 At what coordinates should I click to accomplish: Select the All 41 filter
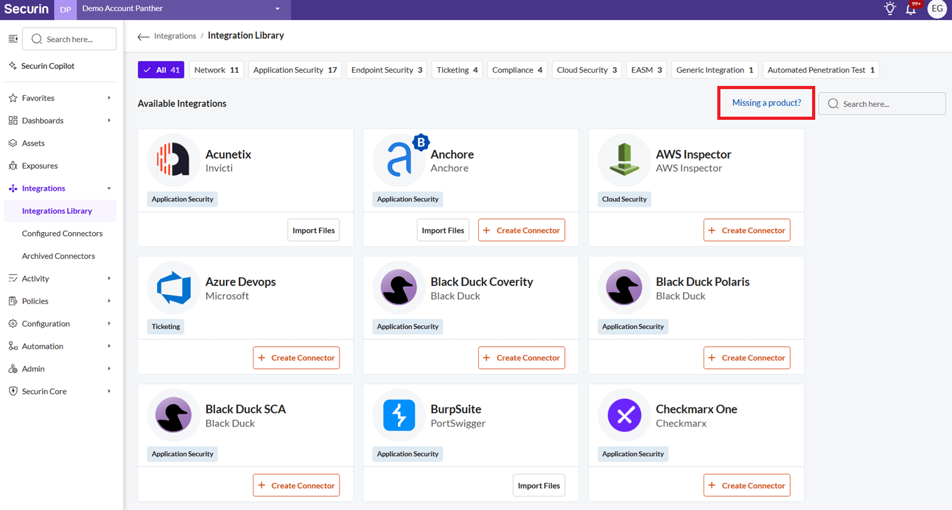(161, 70)
